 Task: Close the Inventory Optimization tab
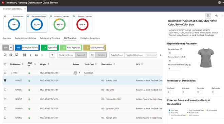25,9
